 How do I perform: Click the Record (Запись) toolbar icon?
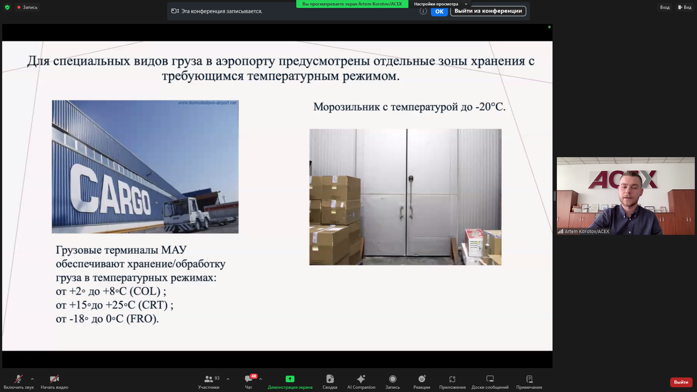[x=392, y=379]
